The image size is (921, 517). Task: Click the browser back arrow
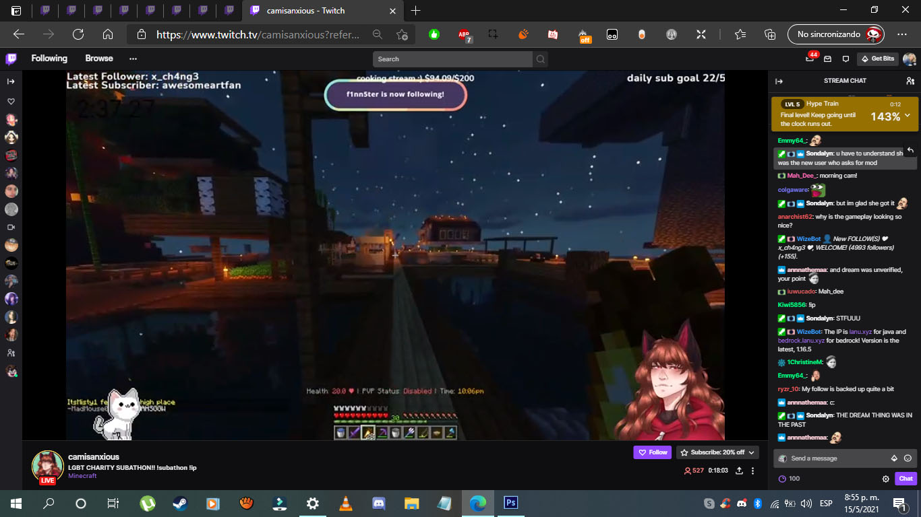point(19,34)
